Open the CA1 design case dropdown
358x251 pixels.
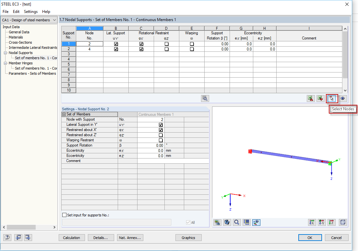pyautogui.click(x=55, y=20)
